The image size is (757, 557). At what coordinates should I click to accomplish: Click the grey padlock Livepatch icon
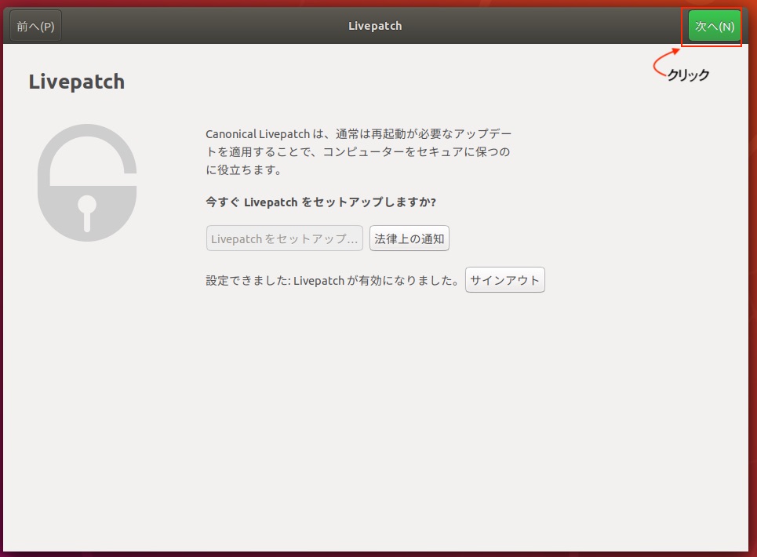coord(87,183)
